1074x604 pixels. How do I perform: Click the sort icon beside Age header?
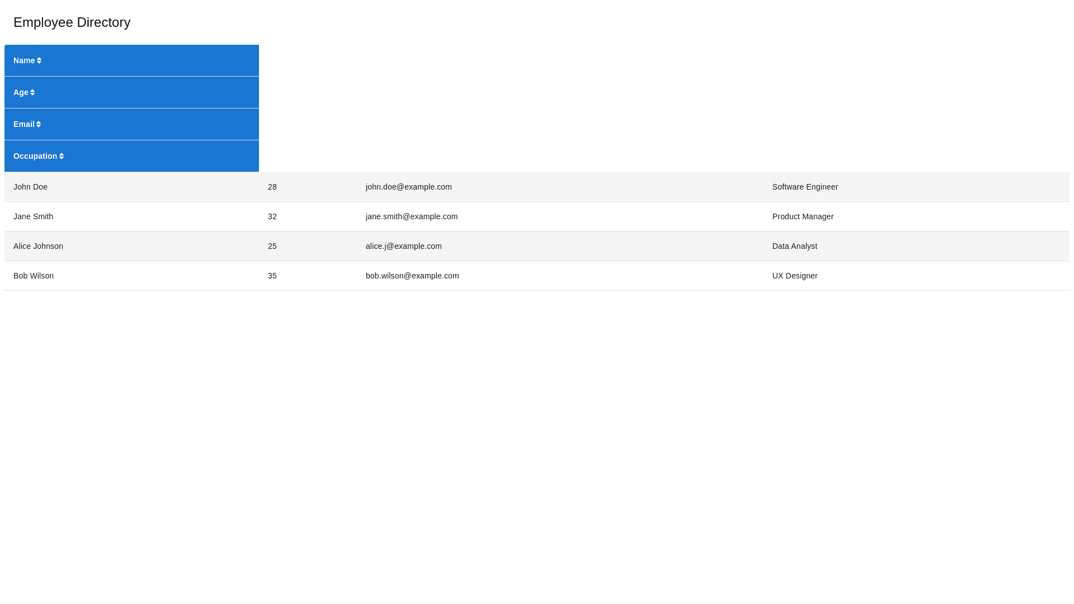(34, 92)
